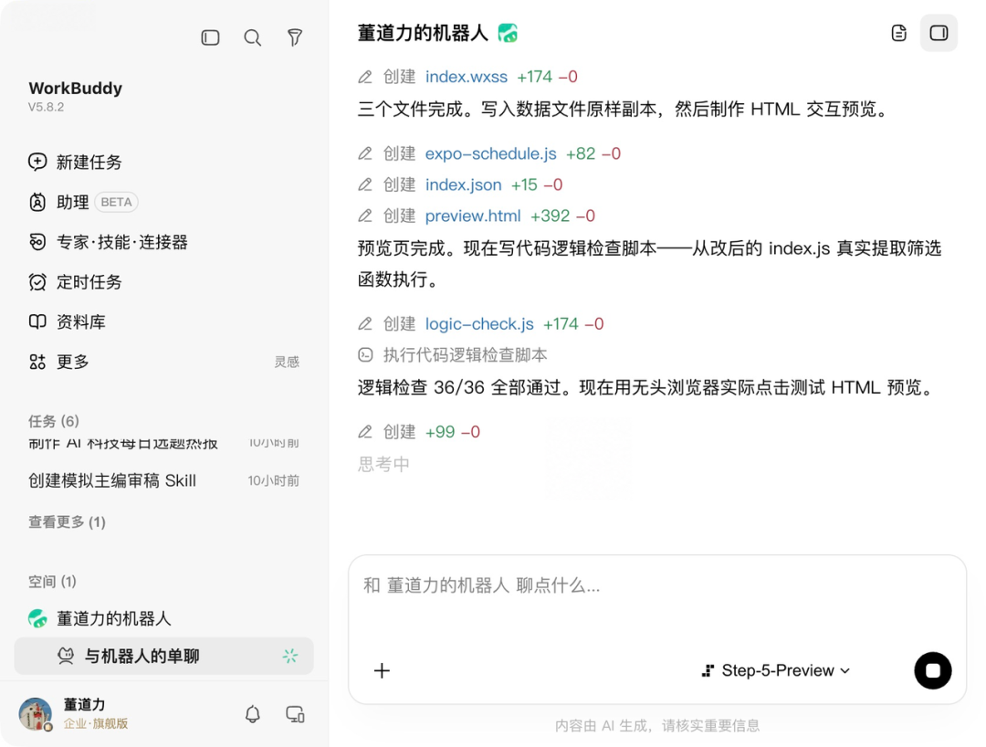Image resolution: width=986 pixels, height=747 pixels.
Task: Click the 董道力 user avatar photo
Action: click(36, 714)
